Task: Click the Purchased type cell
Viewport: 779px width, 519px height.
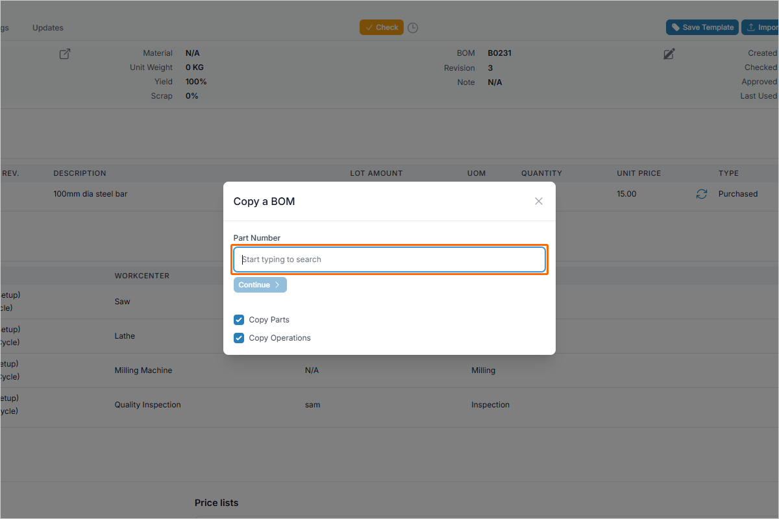Action: 738,194
